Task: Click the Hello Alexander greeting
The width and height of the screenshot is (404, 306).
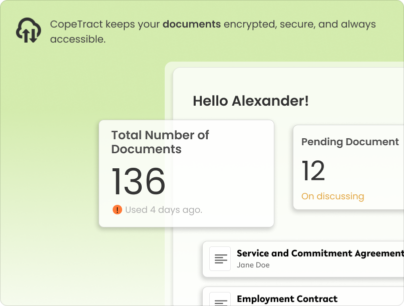Action: 250,101
